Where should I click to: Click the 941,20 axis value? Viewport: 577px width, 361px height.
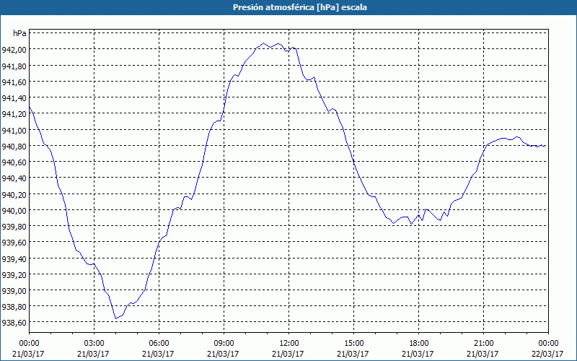pos(14,114)
